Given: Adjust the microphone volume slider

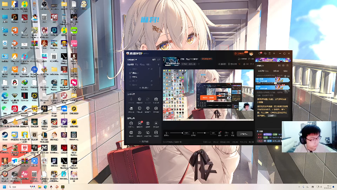Looking at the screenshot, I should (x=176, y=133).
